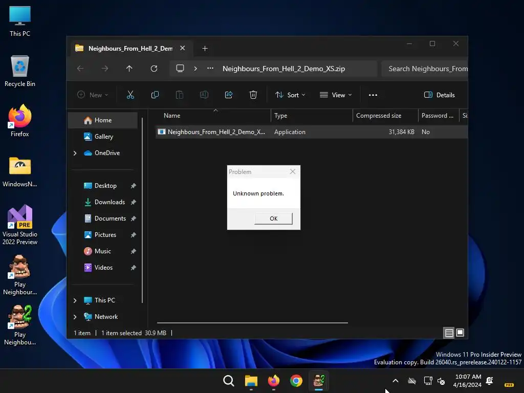Switch to large thumbnails view icon
Screen dimensions: 524x393
pos(460,333)
